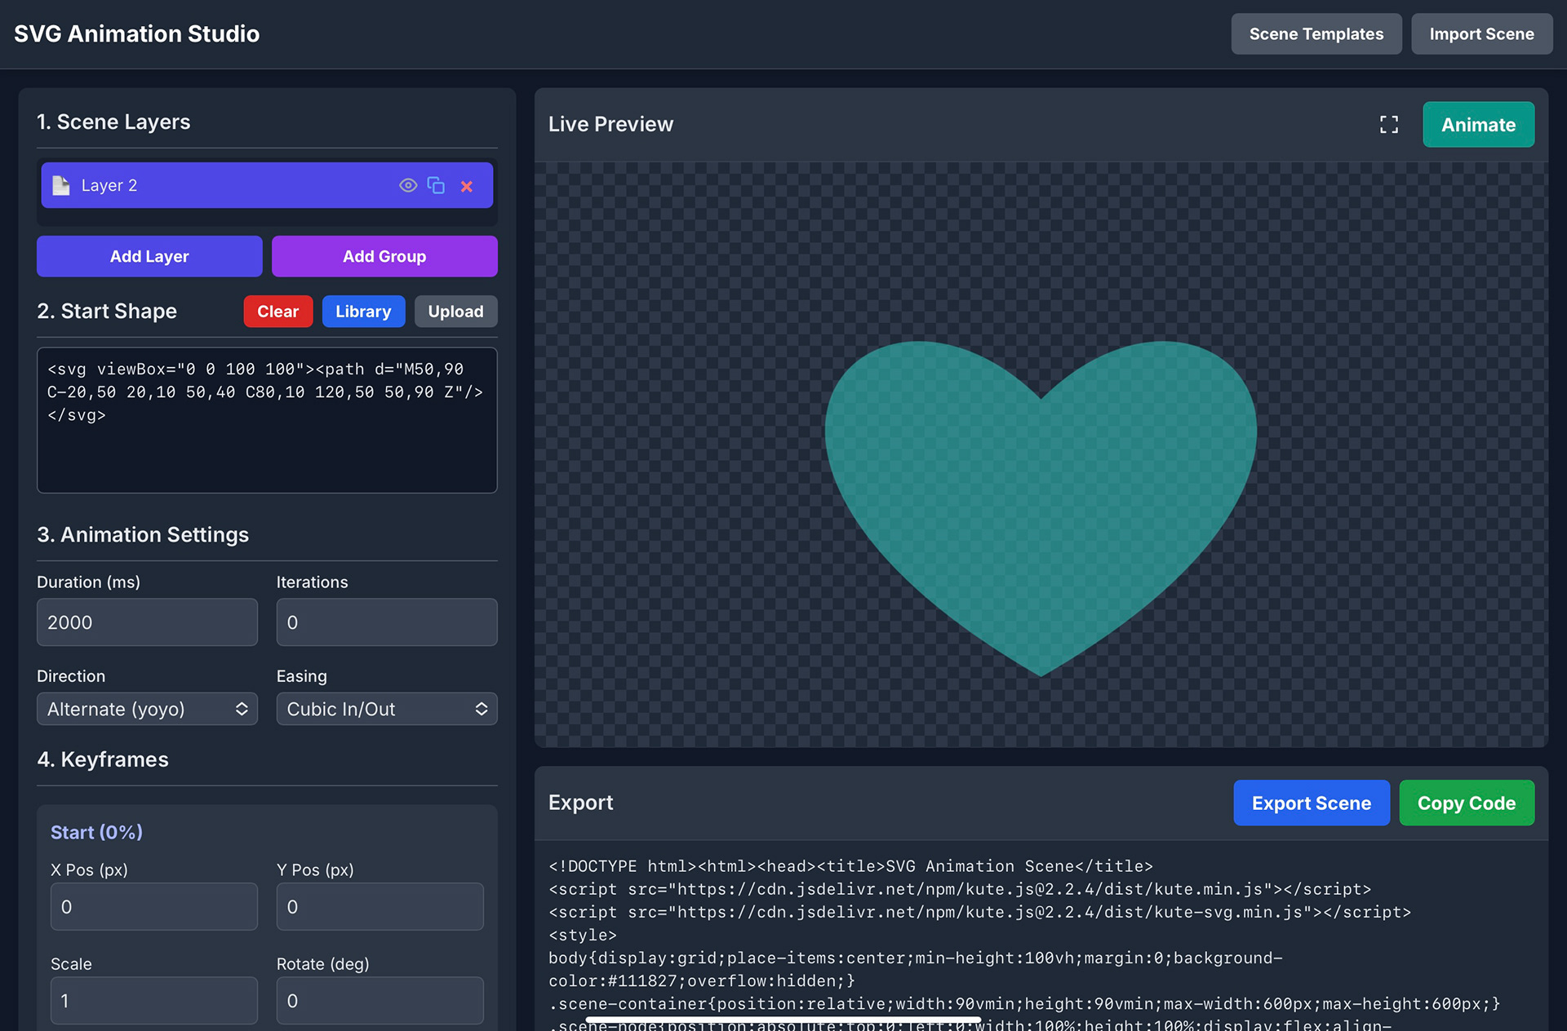Click the Duration input field
Image resolution: width=1567 pixels, height=1031 pixels.
(147, 622)
